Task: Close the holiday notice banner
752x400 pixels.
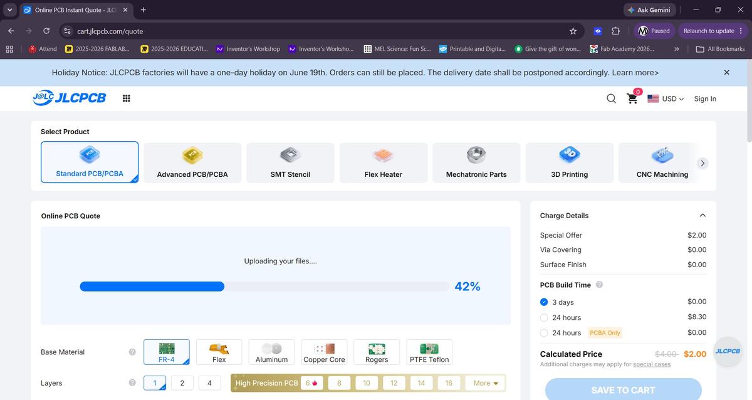Action: pyautogui.click(x=726, y=73)
